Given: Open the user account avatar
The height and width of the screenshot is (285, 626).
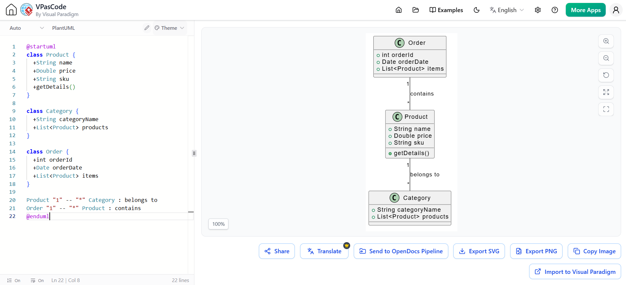Looking at the screenshot, I should click(616, 10).
